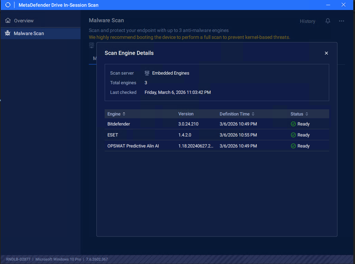Click the OPSWAT Predictive Ready checkmark icon
Viewport: 355px width, 264px height.
[x=293, y=146]
